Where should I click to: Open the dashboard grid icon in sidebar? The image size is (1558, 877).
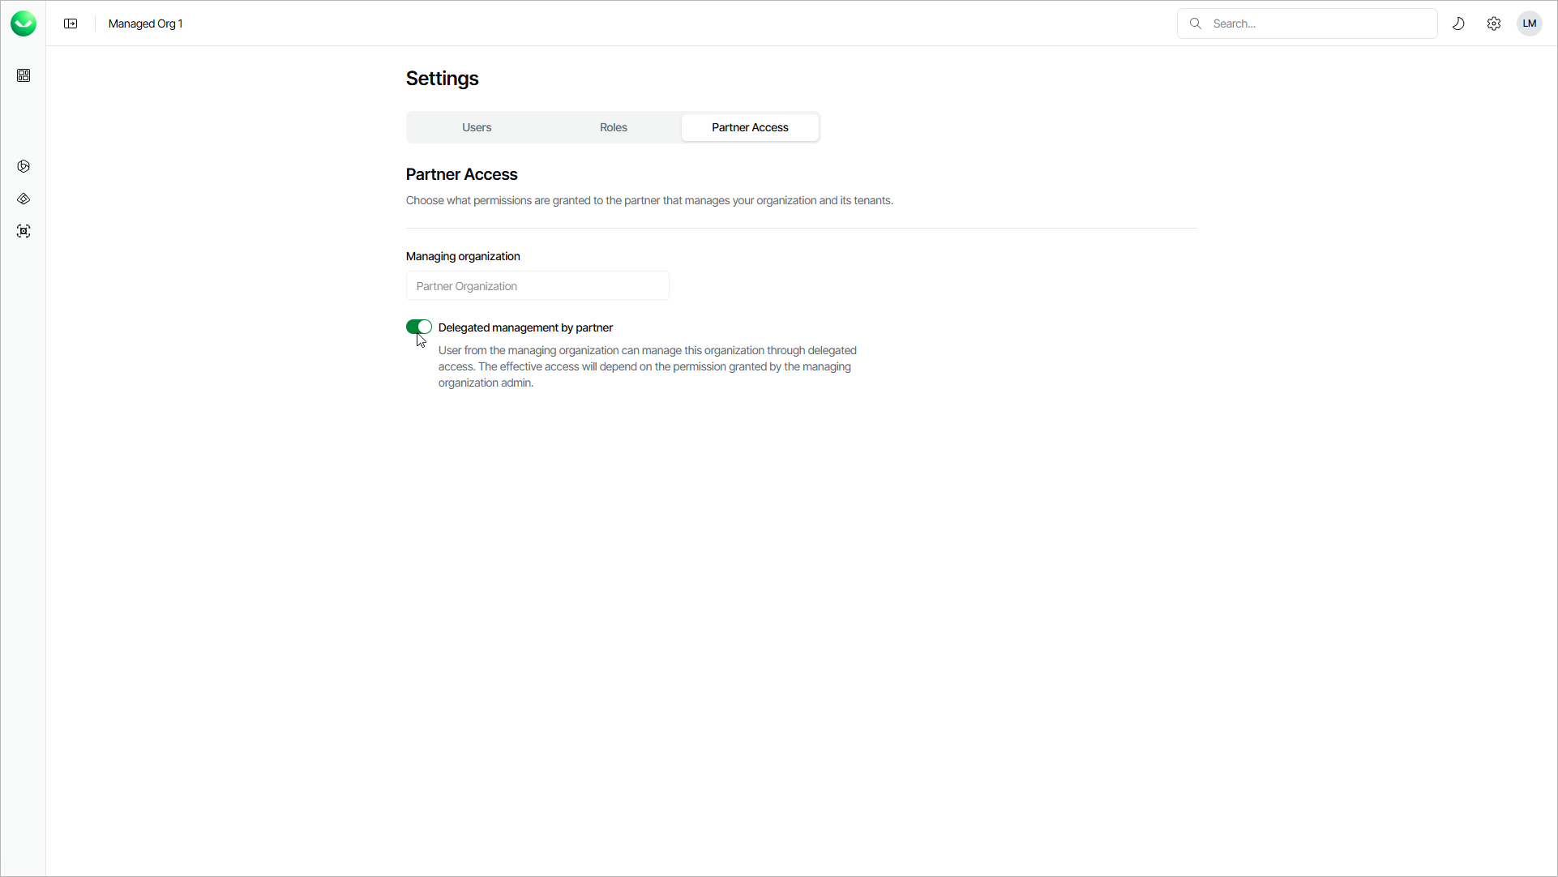point(24,75)
